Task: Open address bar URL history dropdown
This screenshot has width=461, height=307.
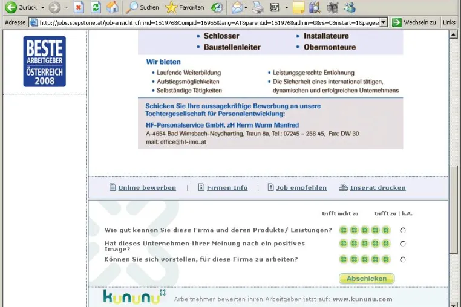Action: point(383,22)
